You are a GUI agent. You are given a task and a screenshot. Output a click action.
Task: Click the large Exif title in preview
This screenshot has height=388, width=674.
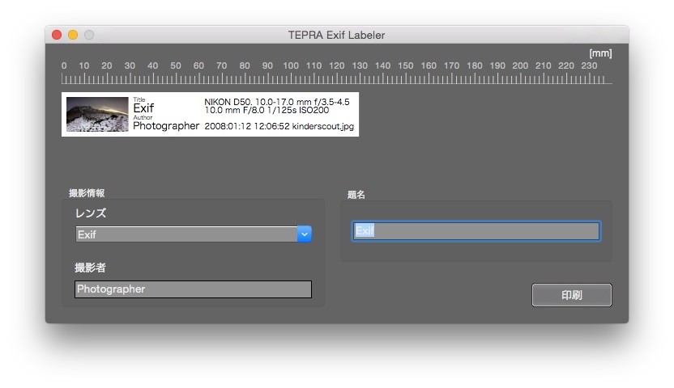pos(143,108)
